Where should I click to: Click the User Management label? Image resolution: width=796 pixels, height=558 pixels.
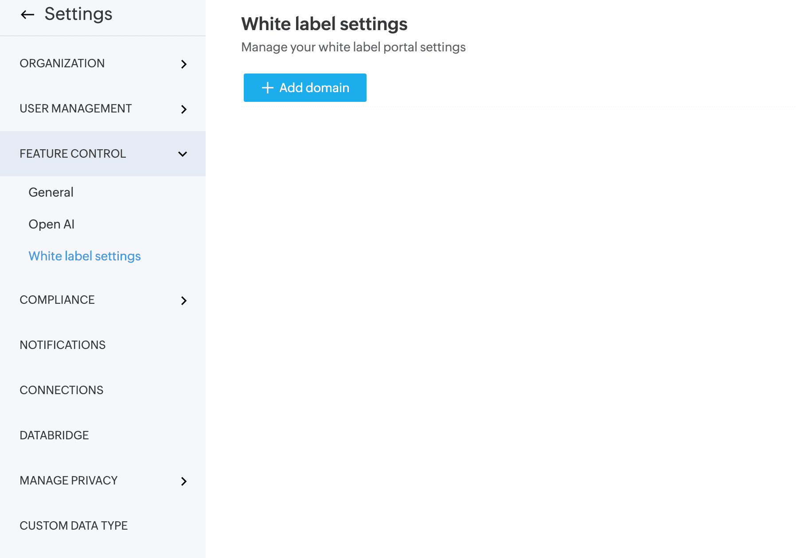[x=76, y=108]
